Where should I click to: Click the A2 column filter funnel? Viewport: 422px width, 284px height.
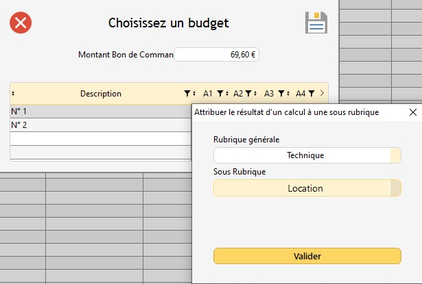249,93
